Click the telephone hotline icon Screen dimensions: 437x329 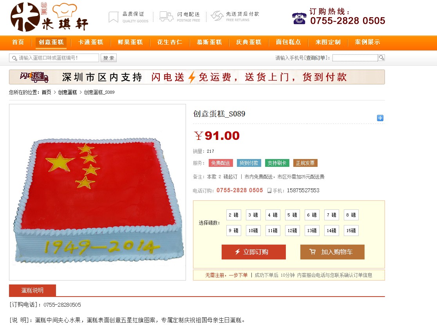[299, 18]
